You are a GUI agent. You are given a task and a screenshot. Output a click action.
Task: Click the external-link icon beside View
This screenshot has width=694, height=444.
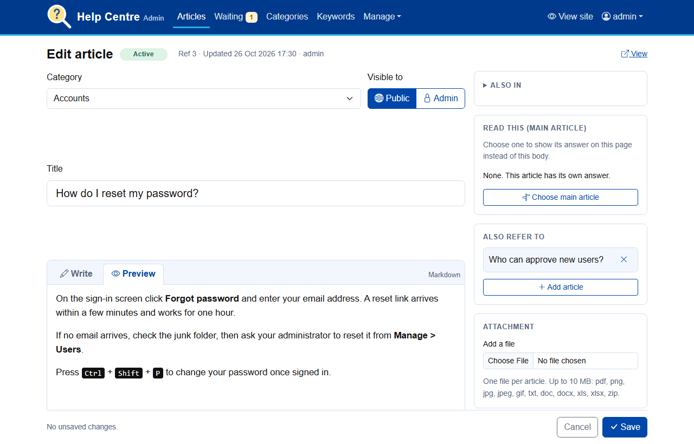coord(625,54)
